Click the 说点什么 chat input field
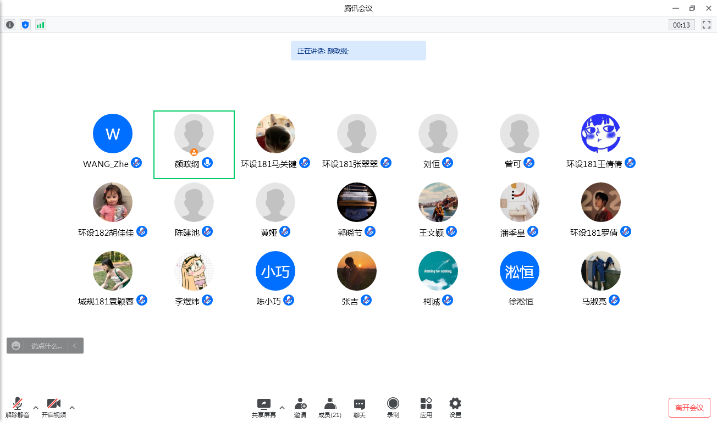 [x=46, y=346]
